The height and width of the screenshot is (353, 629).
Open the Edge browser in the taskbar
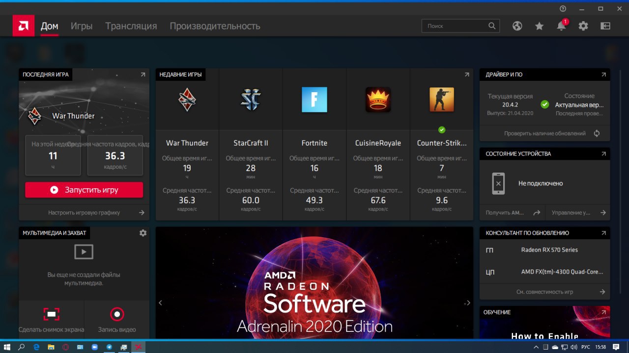[x=36, y=347]
